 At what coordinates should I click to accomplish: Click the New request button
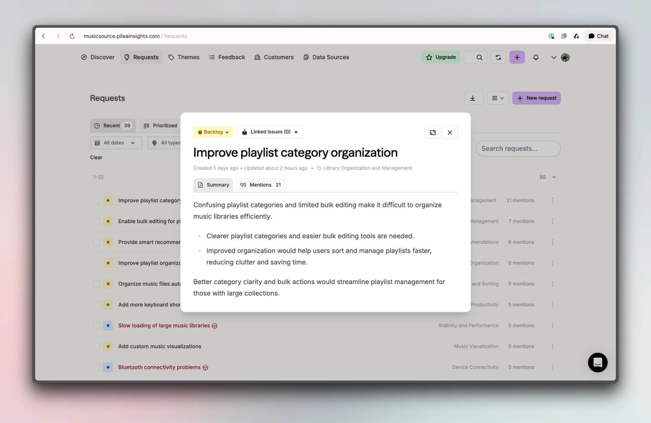tap(536, 98)
